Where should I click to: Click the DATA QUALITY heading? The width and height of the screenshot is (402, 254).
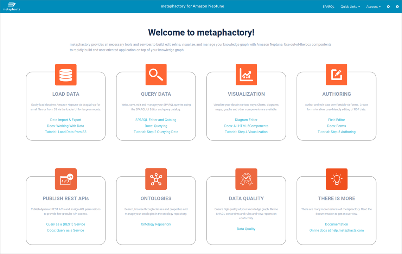[x=246, y=198]
